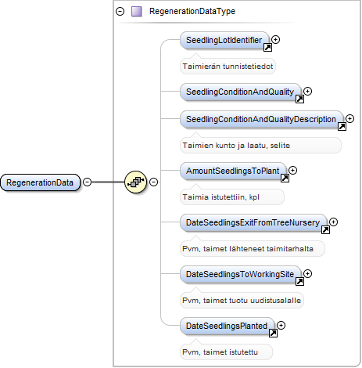362x368 pixels.
Task: Collapse the RegenerationData element node
Action: 87,182
